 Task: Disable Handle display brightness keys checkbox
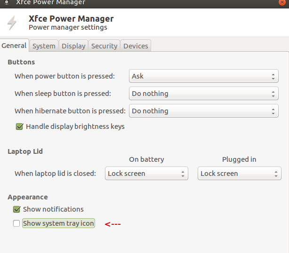pos(19,126)
